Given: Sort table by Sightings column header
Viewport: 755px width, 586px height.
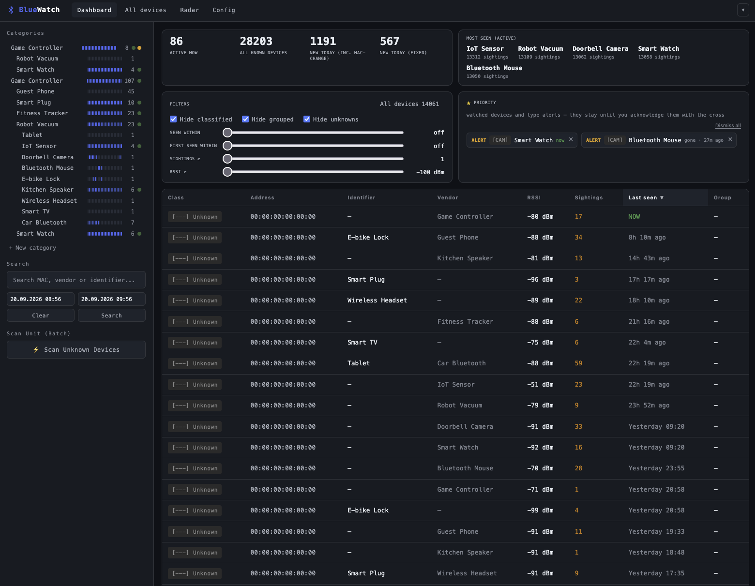Looking at the screenshot, I should (589, 197).
